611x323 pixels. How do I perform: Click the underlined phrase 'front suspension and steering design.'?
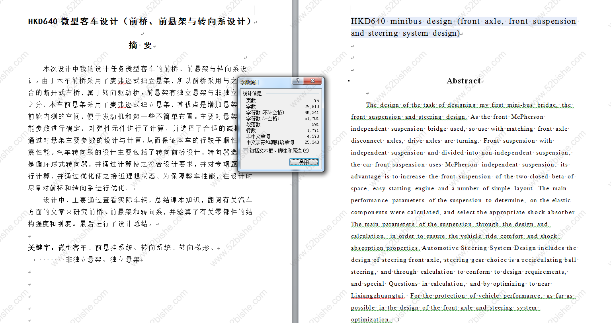(x=409, y=117)
